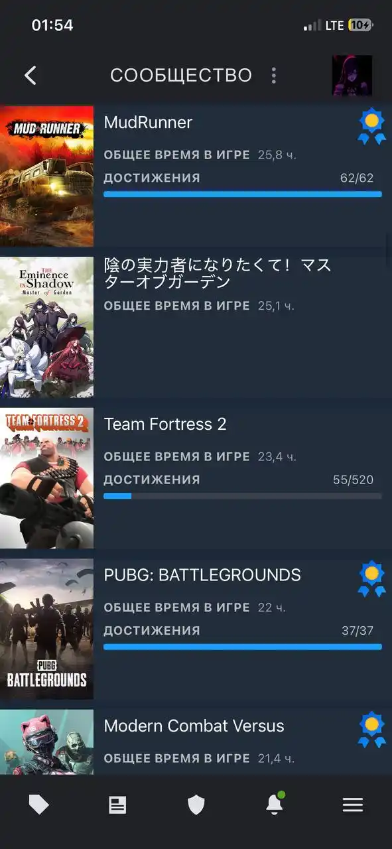Tap the MudRunner perfect-game ribbon badge
The height and width of the screenshot is (849, 392).
[371, 127]
